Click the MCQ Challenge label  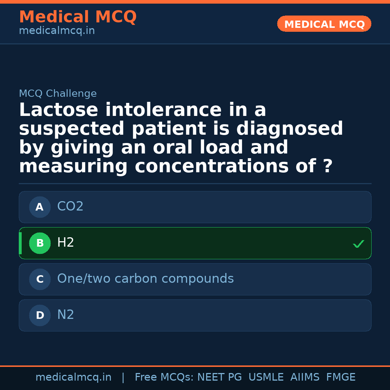pos(58,94)
